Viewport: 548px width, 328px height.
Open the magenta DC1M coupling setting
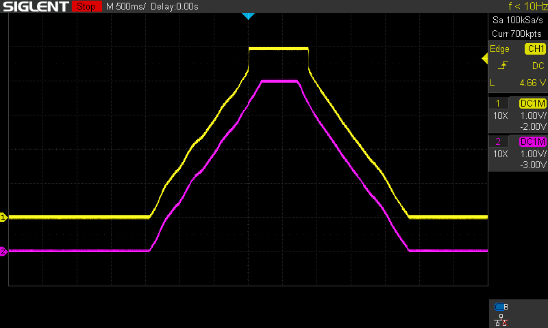532,141
